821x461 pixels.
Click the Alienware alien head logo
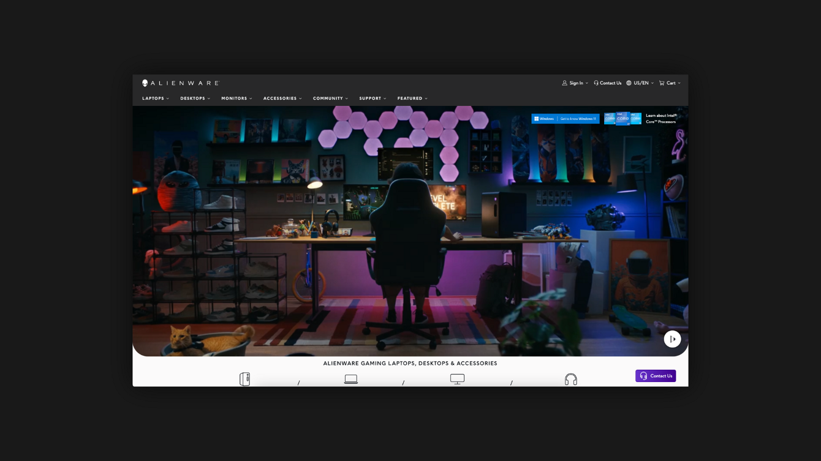pos(145,83)
